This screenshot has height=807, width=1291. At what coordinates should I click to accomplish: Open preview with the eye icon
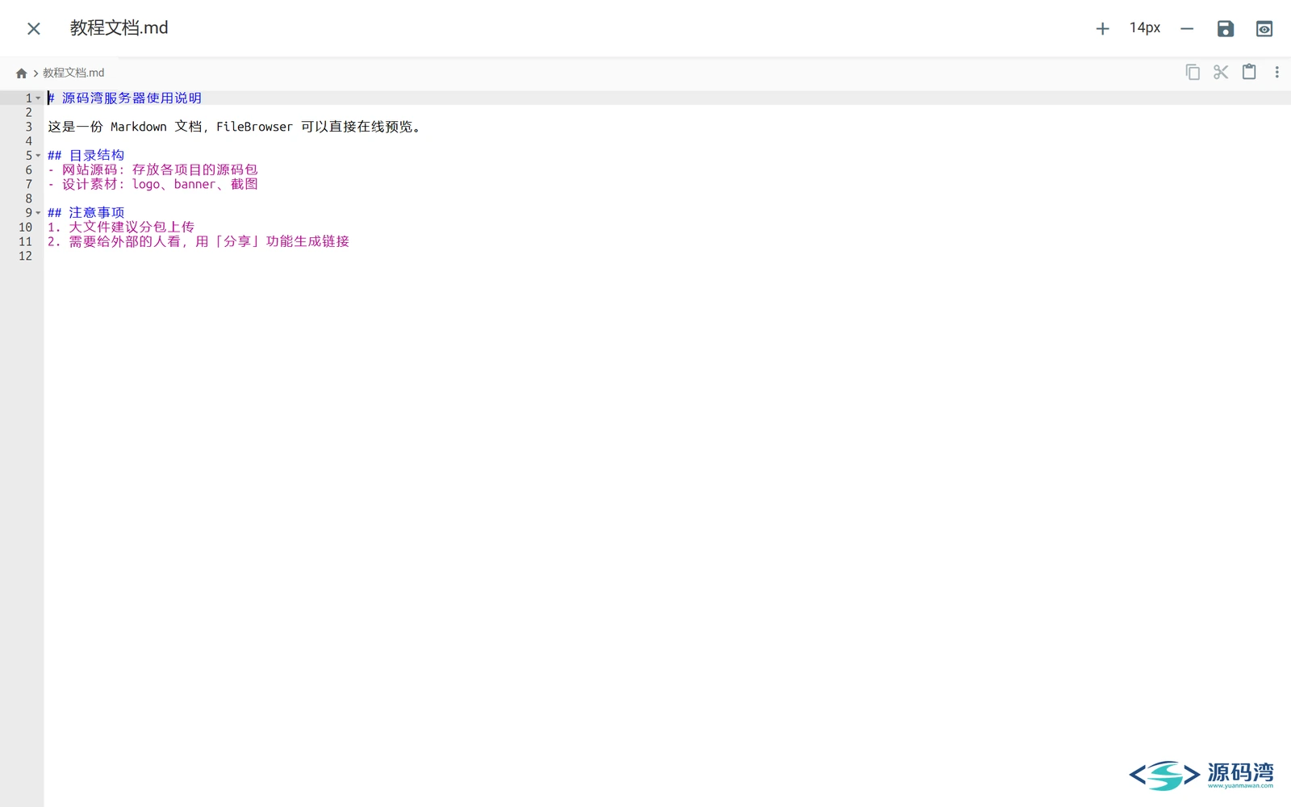1264,29
